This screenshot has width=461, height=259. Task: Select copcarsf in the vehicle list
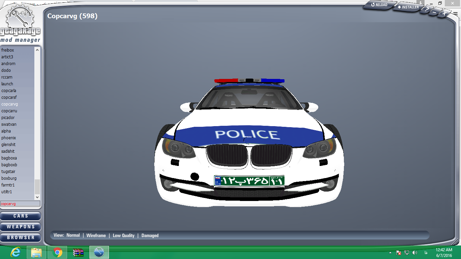17,97
